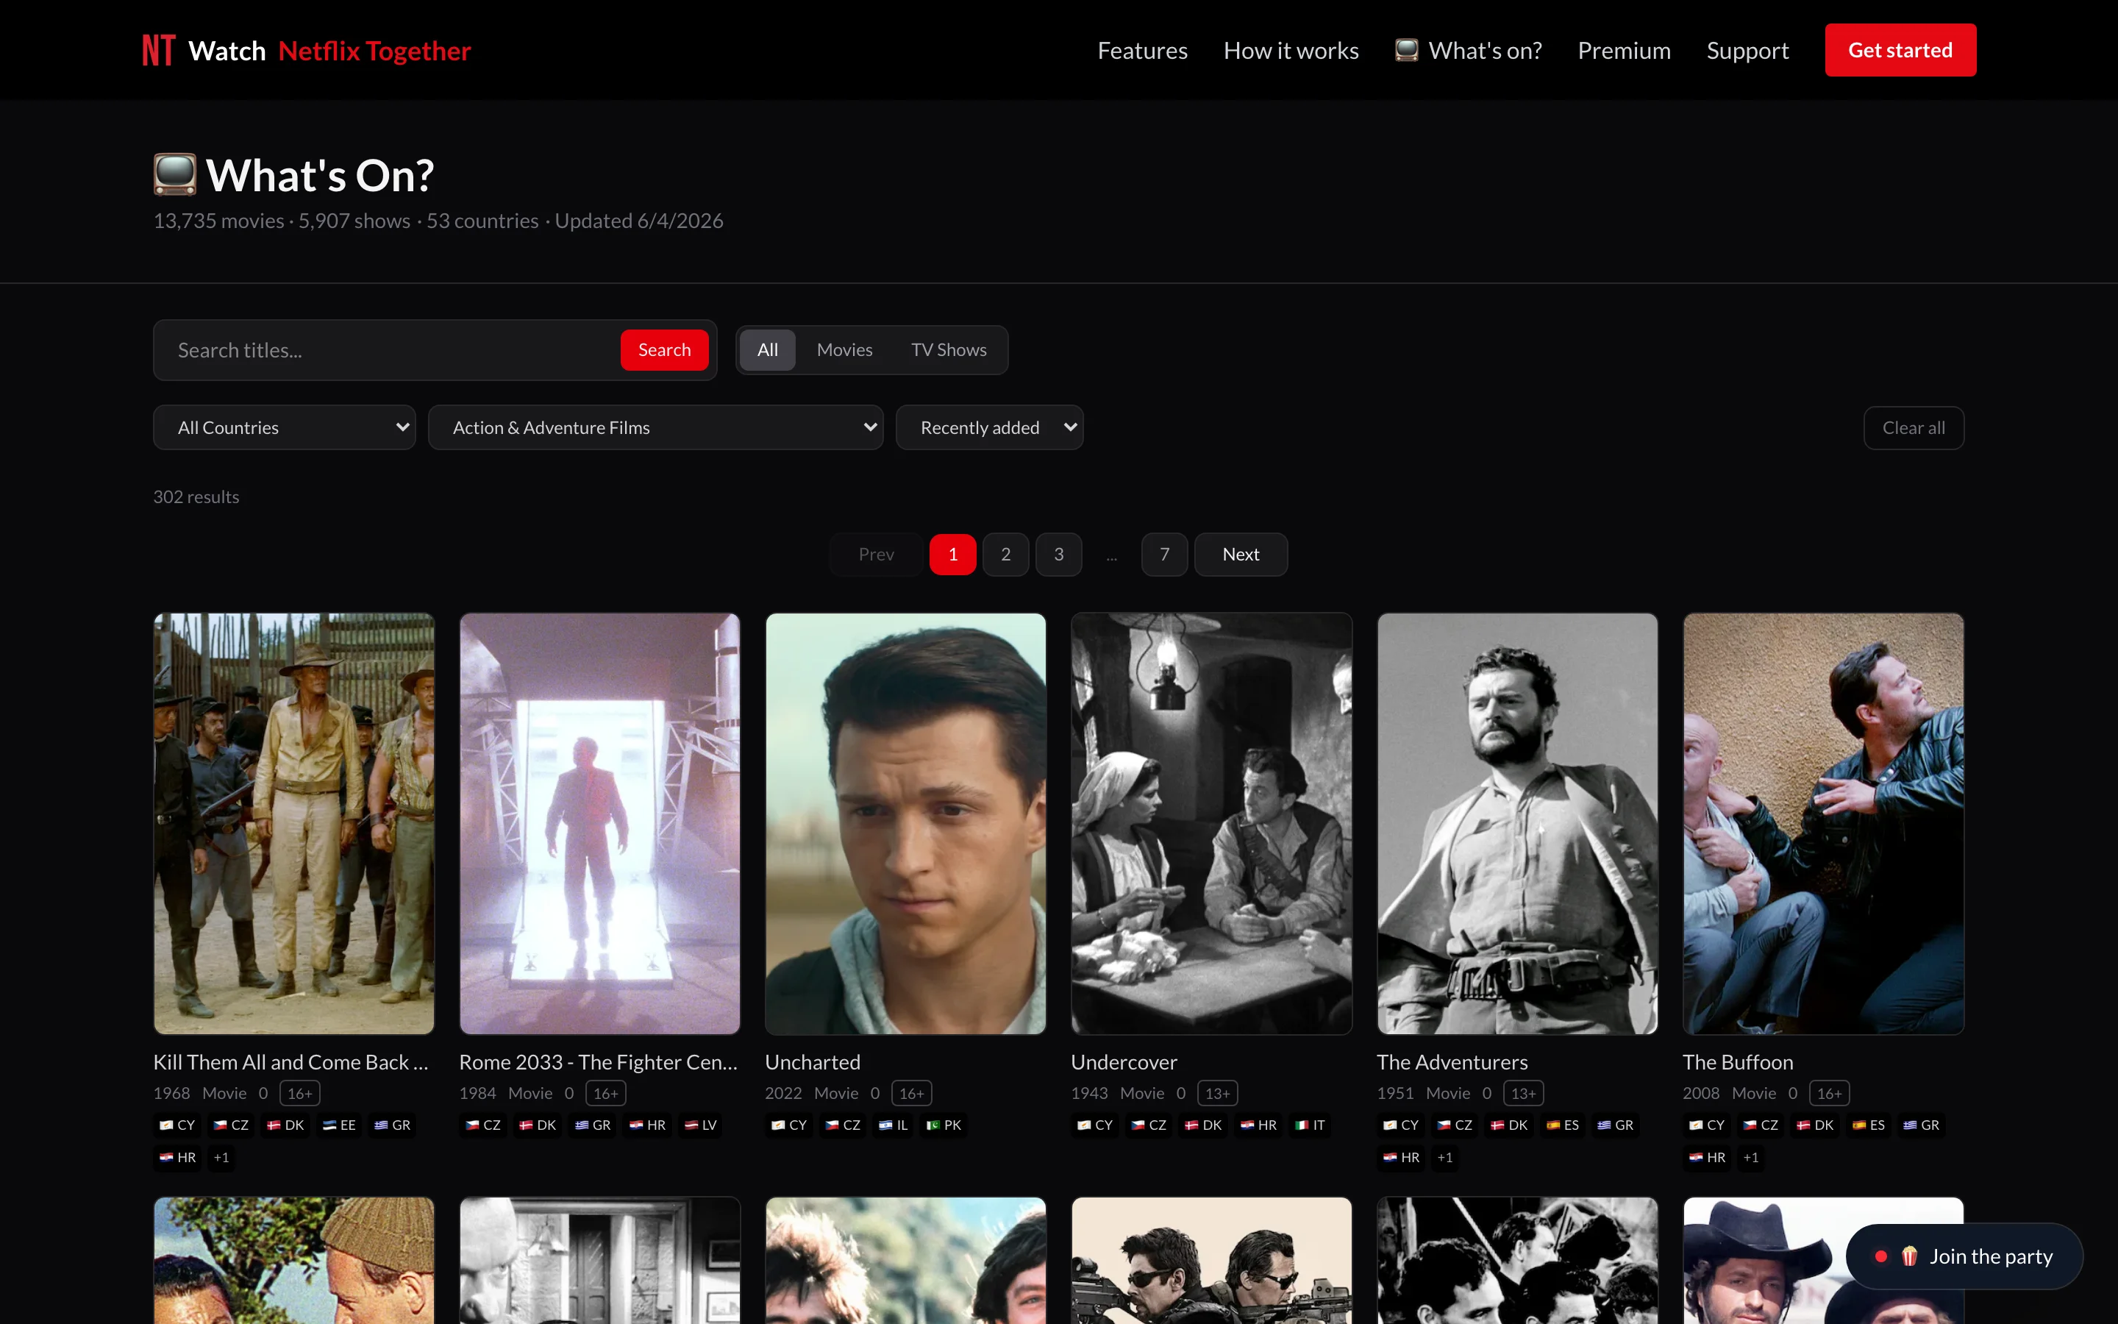
Task: Go to results page 3
Action: click(x=1058, y=555)
